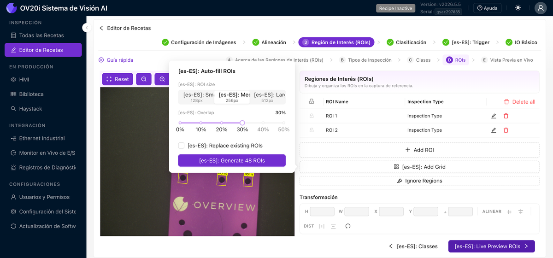Toggle light/dark theme sun icon
This screenshot has height=258, width=553.
tap(518, 8)
